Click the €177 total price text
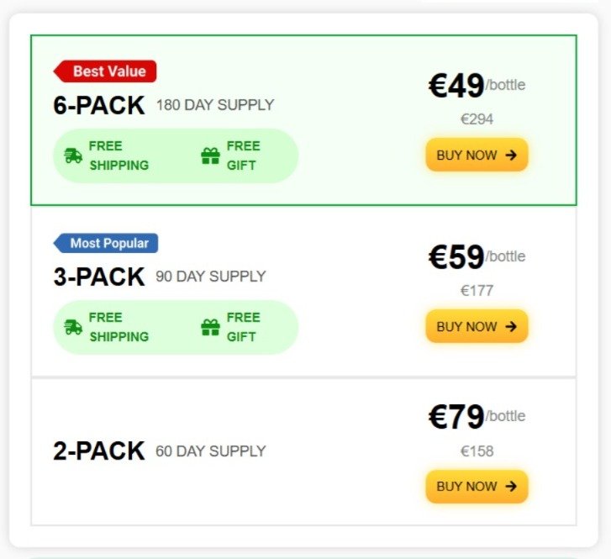Image resolution: width=611 pixels, height=559 pixels. 477,291
